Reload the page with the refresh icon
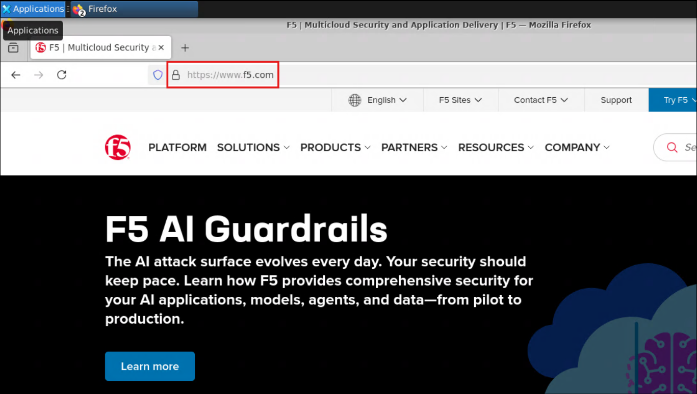This screenshot has height=394, width=697. [62, 75]
